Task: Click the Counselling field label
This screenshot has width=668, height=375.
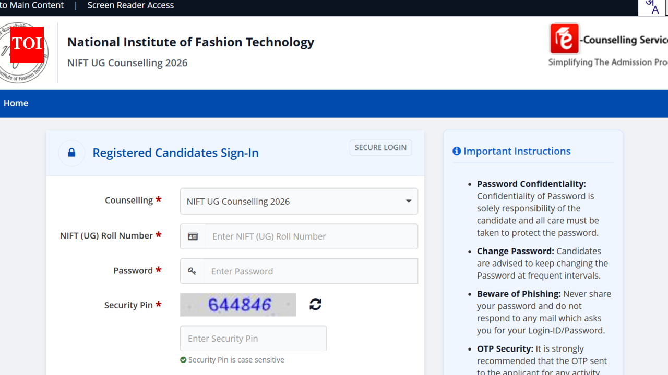Action: 129,201
